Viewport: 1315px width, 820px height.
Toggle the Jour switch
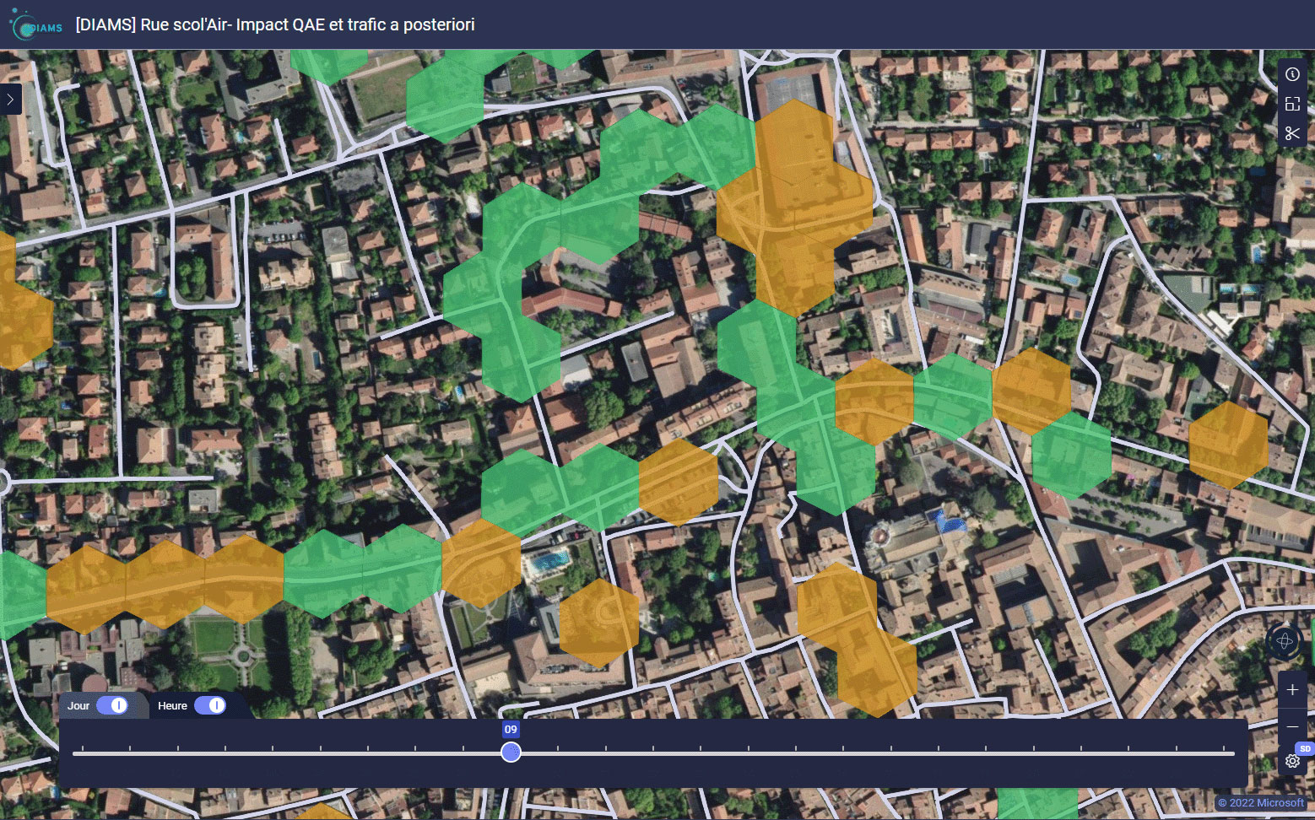(112, 705)
